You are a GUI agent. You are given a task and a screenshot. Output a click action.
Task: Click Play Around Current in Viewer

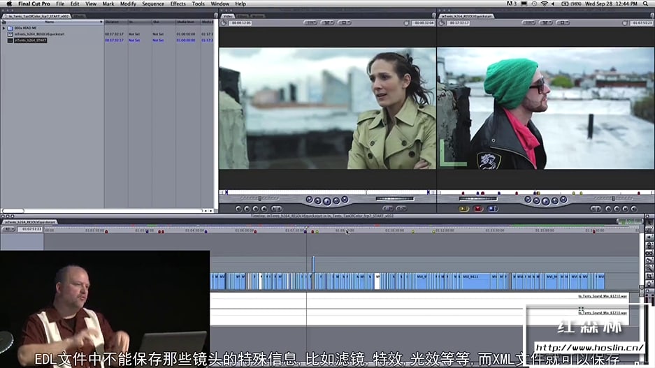coord(336,201)
